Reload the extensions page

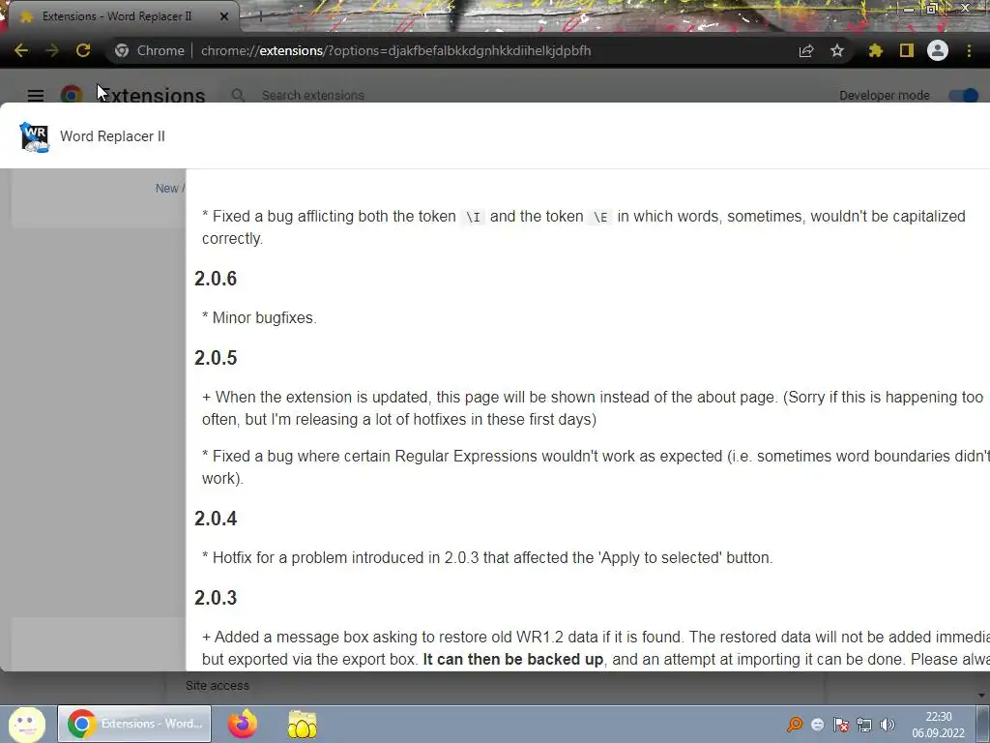point(83,50)
